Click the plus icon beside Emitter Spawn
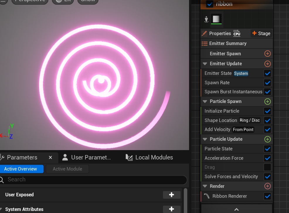Viewport: 289px width, 213px height. click(x=267, y=54)
